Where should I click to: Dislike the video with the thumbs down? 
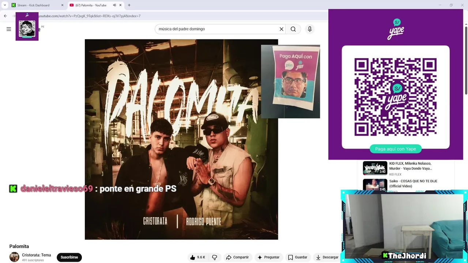[x=215, y=257]
